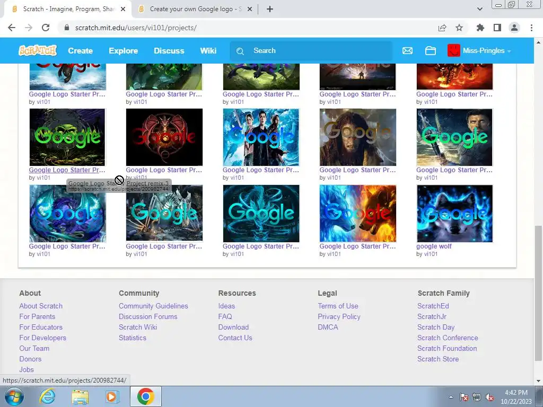Open green skull Google logo thumbnail
The width and height of the screenshot is (543, 407).
(67, 137)
